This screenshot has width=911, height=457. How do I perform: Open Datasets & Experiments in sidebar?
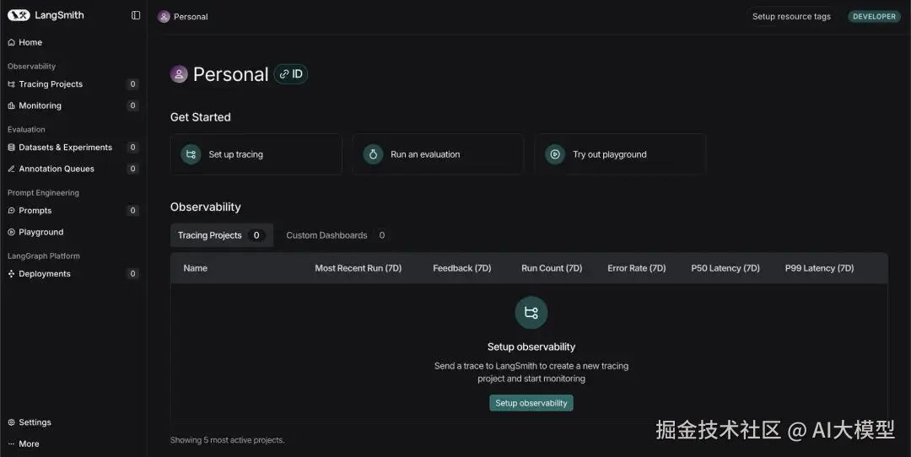point(73,148)
